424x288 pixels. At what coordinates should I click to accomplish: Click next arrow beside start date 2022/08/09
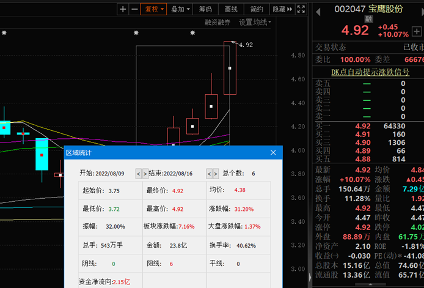pos(145,174)
